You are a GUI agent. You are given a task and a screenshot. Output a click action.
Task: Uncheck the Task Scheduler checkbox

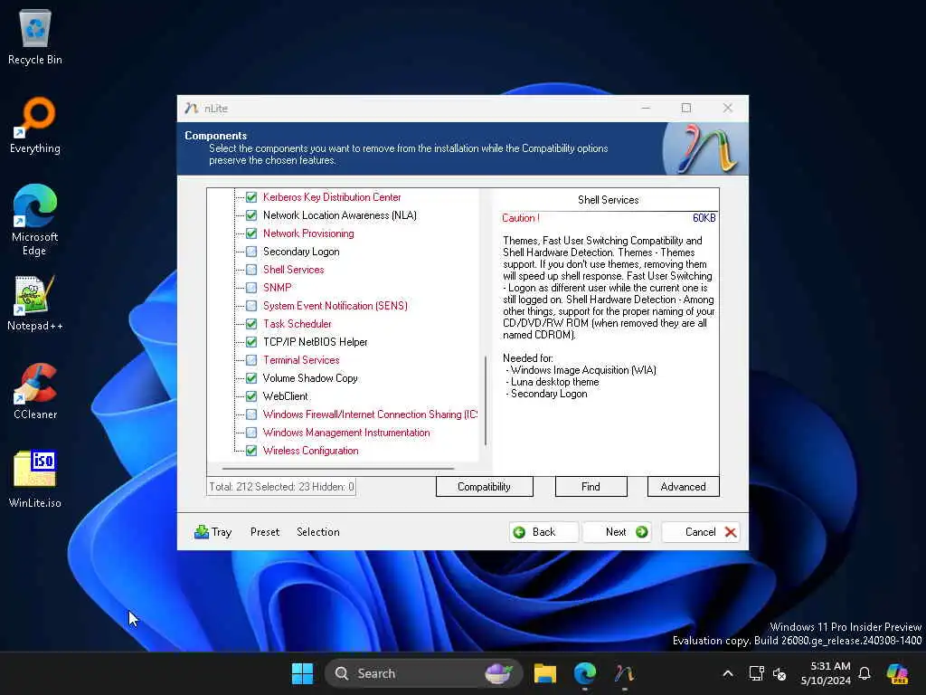[x=251, y=324]
